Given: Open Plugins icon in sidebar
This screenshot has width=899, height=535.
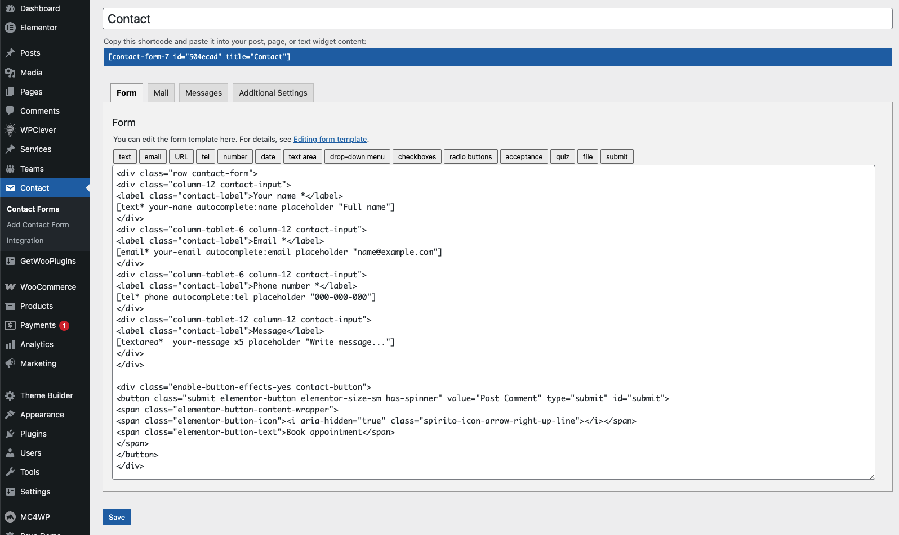Looking at the screenshot, I should pyautogui.click(x=10, y=434).
